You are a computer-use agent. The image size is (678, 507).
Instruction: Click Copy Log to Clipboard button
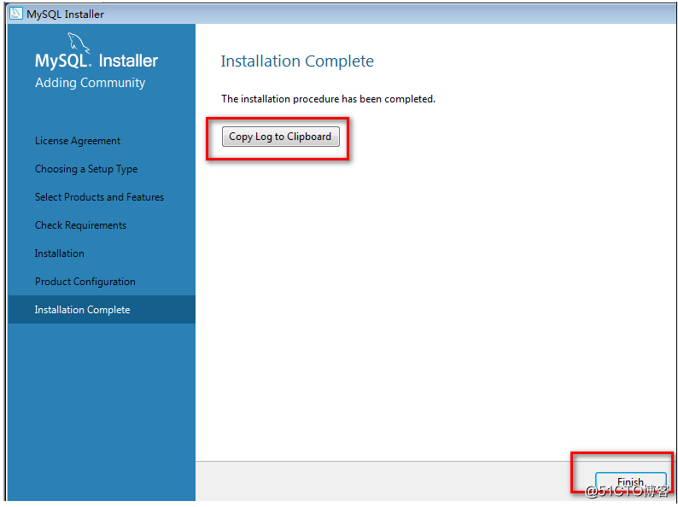[281, 137]
